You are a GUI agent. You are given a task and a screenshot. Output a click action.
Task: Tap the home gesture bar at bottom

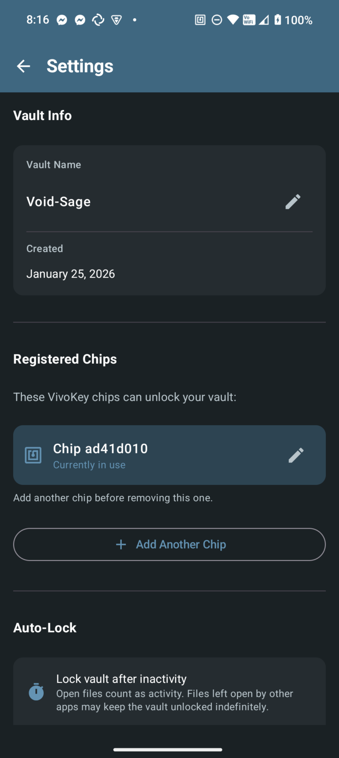click(168, 750)
